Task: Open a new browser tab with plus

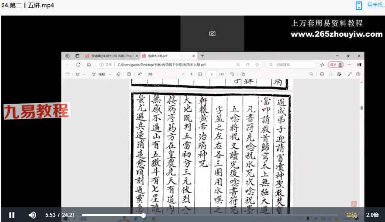Action: pyautogui.click(x=202, y=56)
